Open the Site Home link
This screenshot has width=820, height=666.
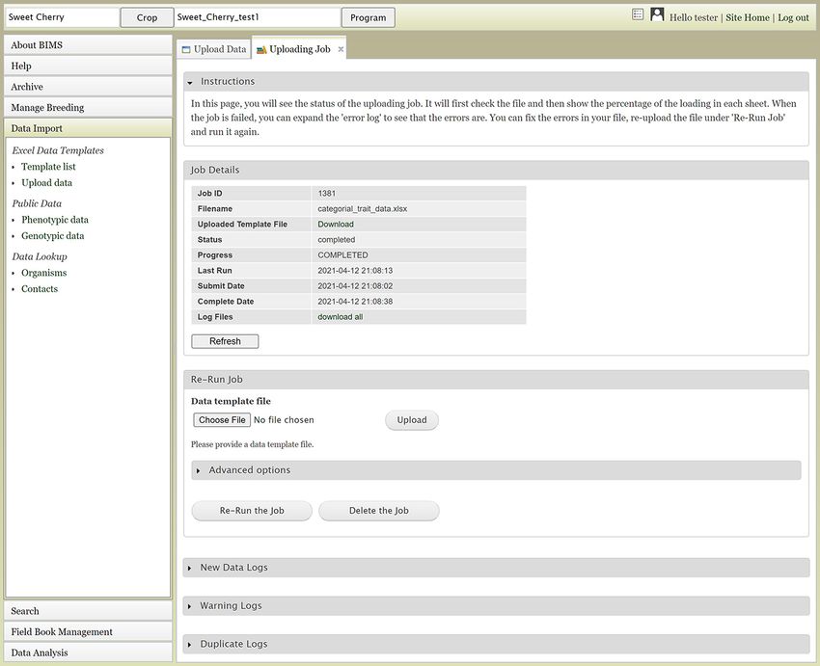(x=748, y=17)
